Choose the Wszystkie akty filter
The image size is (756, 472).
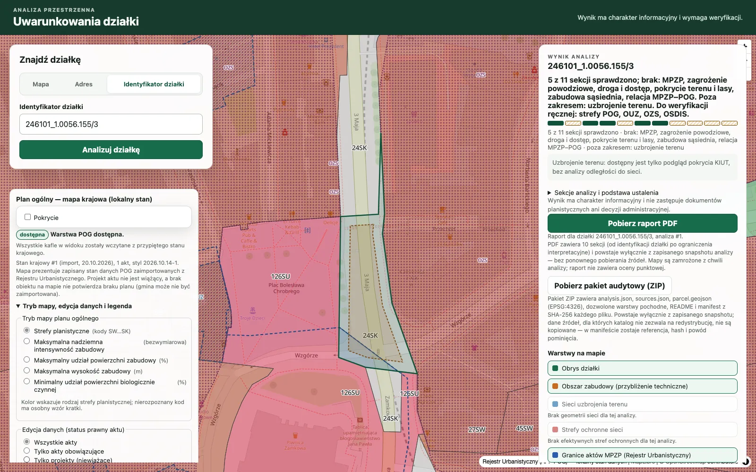point(27,442)
